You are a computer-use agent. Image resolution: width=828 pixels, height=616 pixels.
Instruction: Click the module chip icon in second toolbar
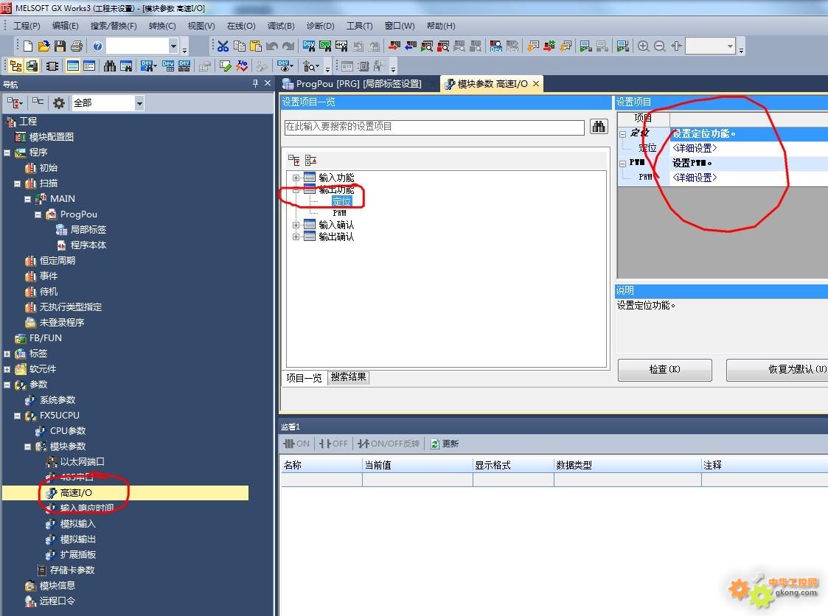pyautogui.click(x=52, y=66)
